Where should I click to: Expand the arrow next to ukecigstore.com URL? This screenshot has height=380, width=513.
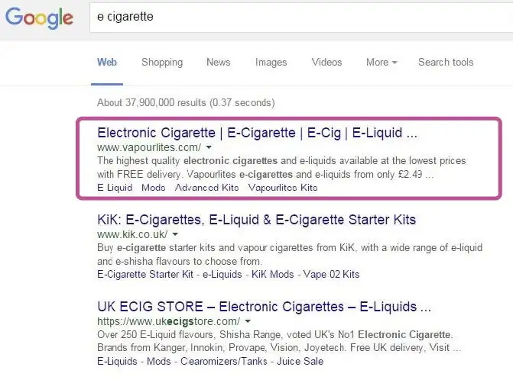point(248,321)
